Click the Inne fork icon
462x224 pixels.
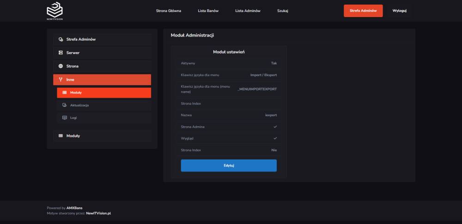point(61,80)
